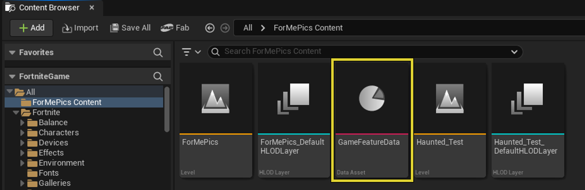Expand the Balance folder arrow

pos(23,123)
